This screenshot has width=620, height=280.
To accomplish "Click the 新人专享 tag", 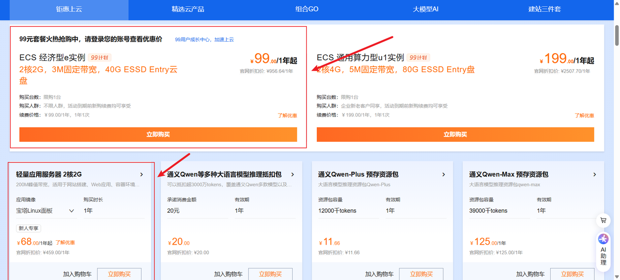I will (29, 228).
